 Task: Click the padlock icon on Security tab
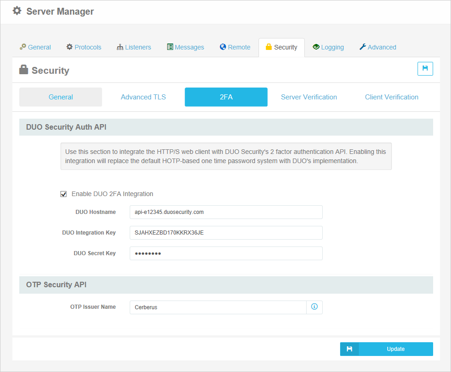click(269, 47)
